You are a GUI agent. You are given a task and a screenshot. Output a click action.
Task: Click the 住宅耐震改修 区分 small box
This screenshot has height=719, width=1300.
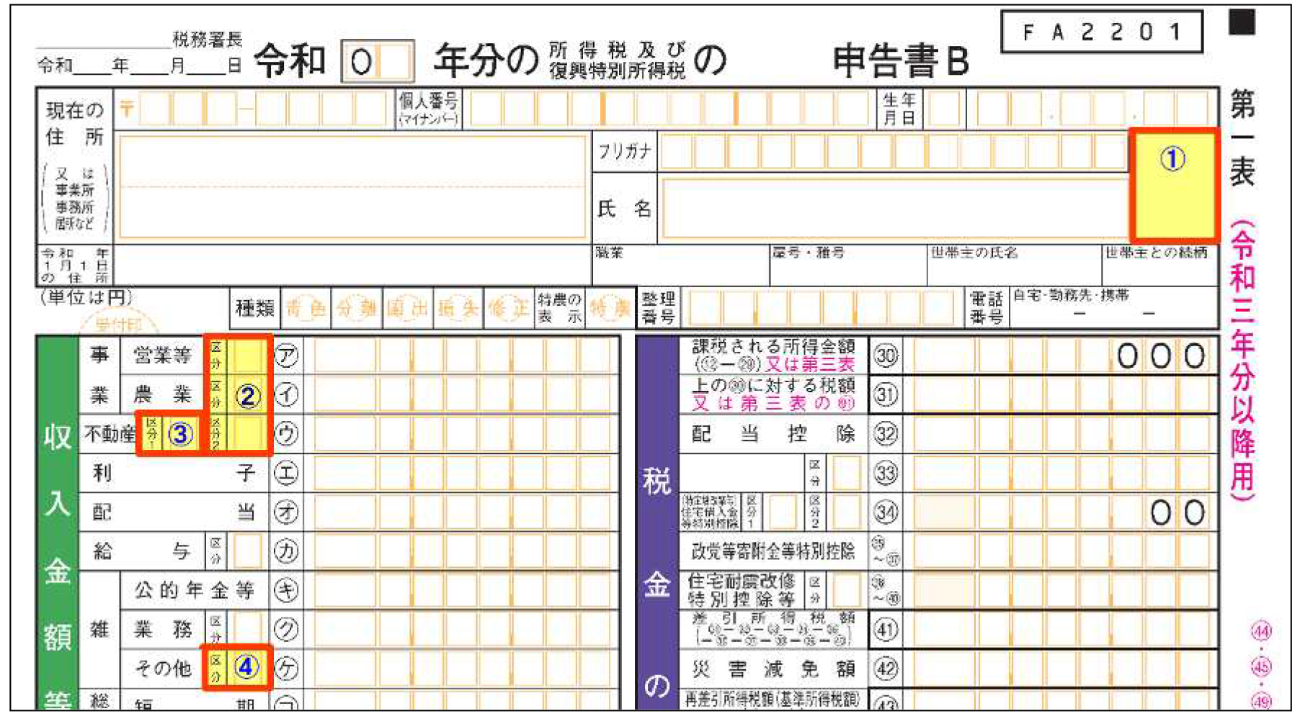click(846, 590)
